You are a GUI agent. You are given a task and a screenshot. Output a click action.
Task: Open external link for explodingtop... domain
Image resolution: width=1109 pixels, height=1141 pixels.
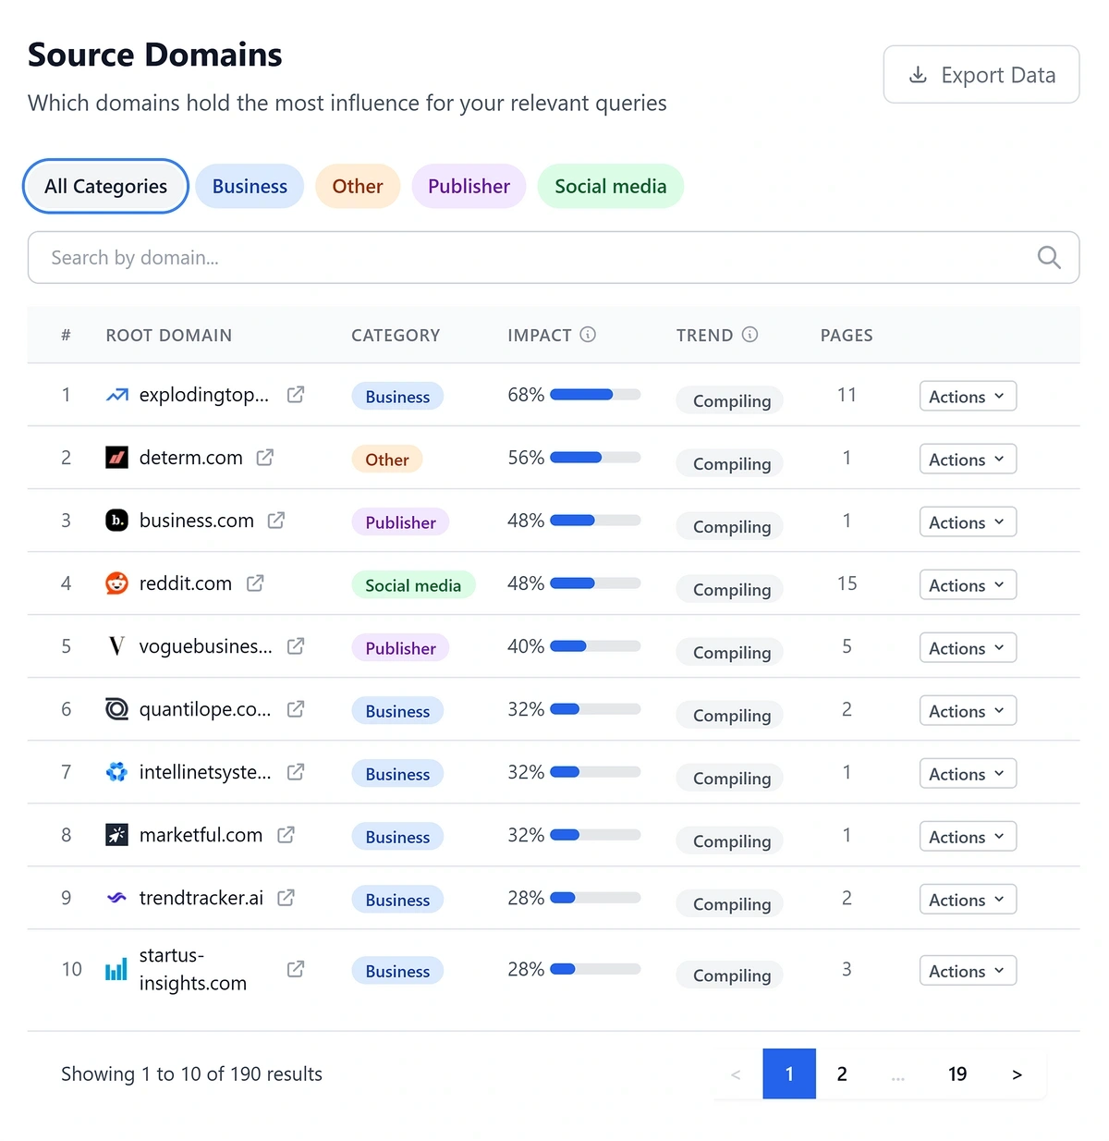[296, 395]
